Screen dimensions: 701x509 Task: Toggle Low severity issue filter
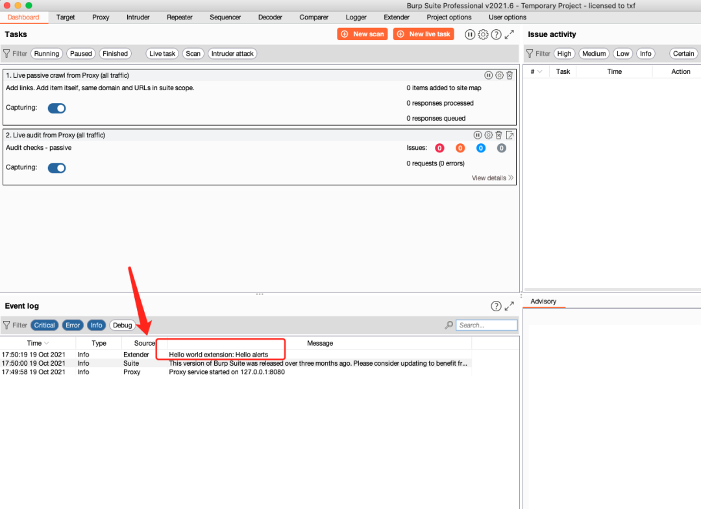pyautogui.click(x=622, y=54)
